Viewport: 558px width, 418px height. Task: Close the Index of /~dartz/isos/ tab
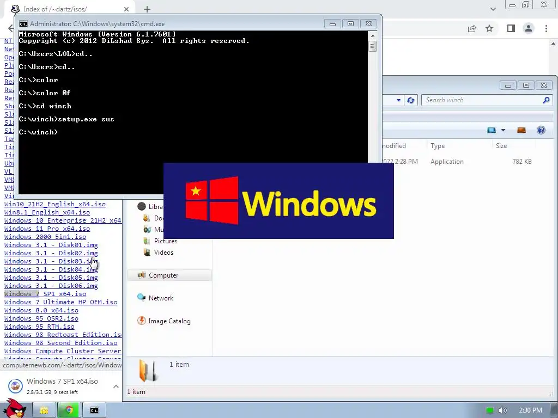126,9
